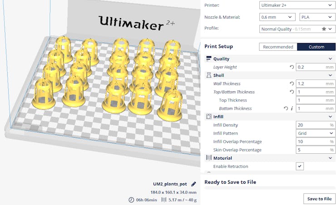The width and height of the screenshot is (336, 205).
Task: Switch to the Recommended print setup tab
Action: pyautogui.click(x=278, y=47)
